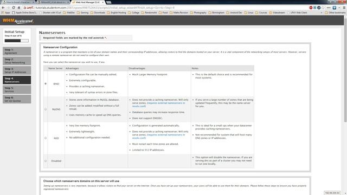Click the Advantages column header
Image resolution: width=347 pixels, height=195 pixels.
tap(72, 68)
